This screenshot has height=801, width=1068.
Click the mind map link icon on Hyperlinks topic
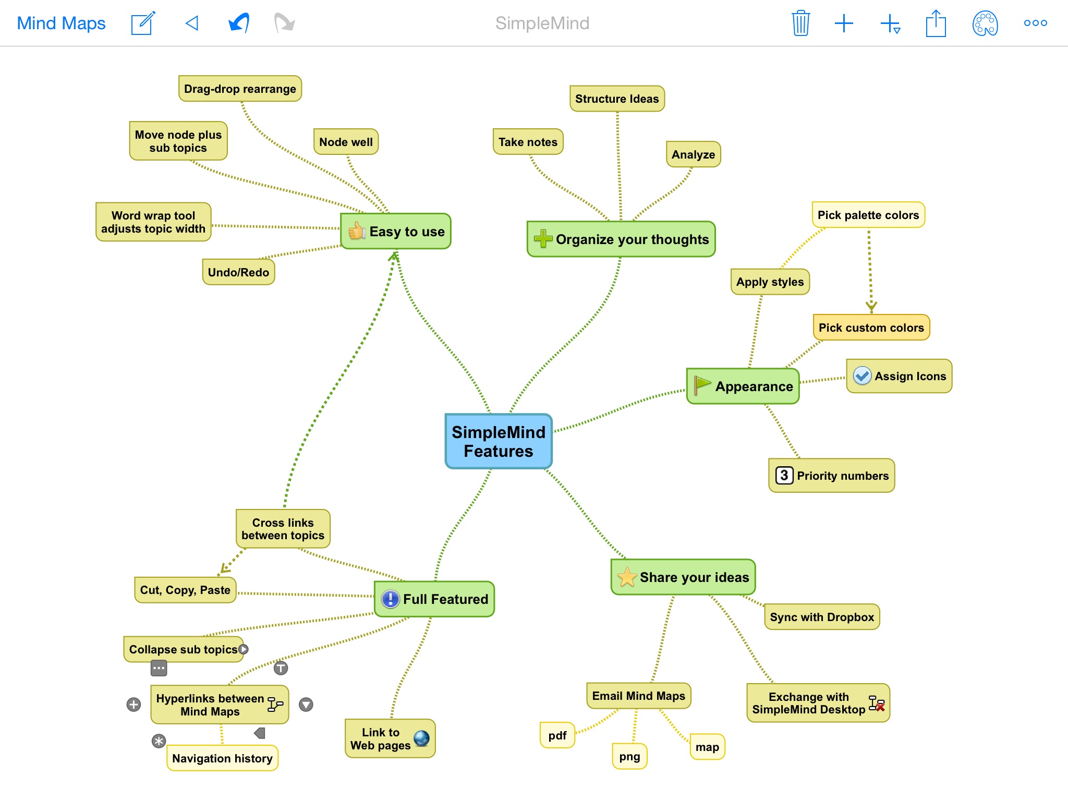click(275, 704)
